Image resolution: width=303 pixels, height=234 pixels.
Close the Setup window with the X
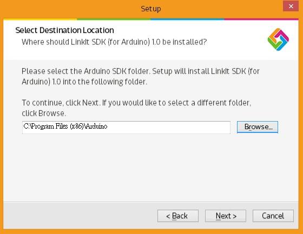pos(291,6)
